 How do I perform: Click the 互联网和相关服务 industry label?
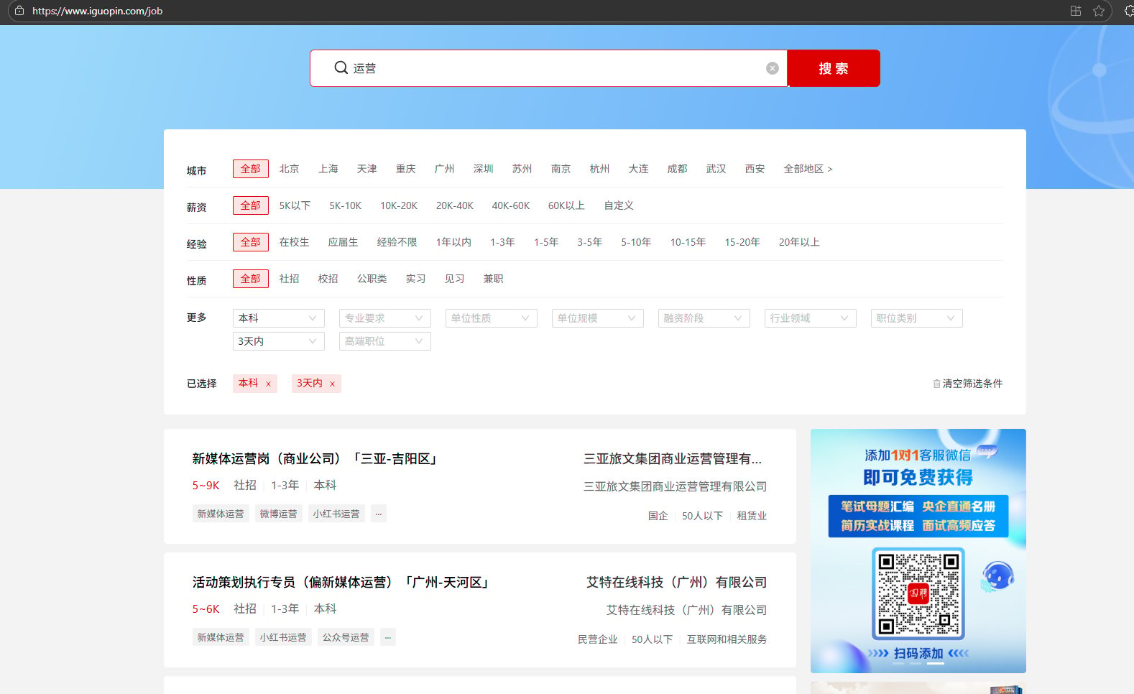pyautogui.click(x=727, y=639)
